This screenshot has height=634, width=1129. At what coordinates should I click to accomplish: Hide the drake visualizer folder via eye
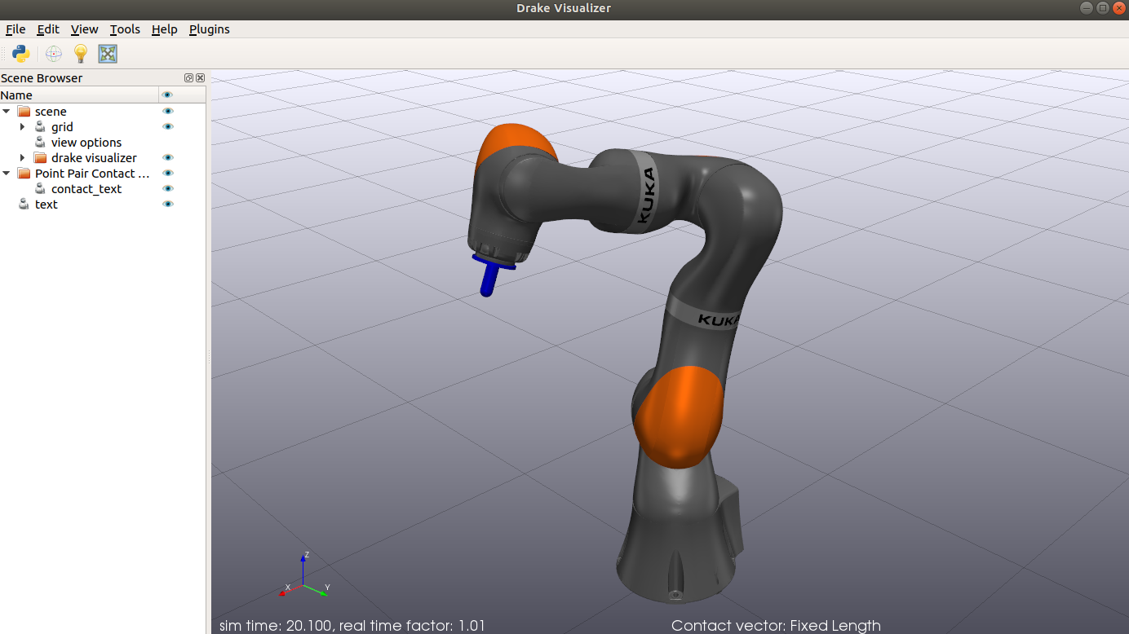pos(168,158)
